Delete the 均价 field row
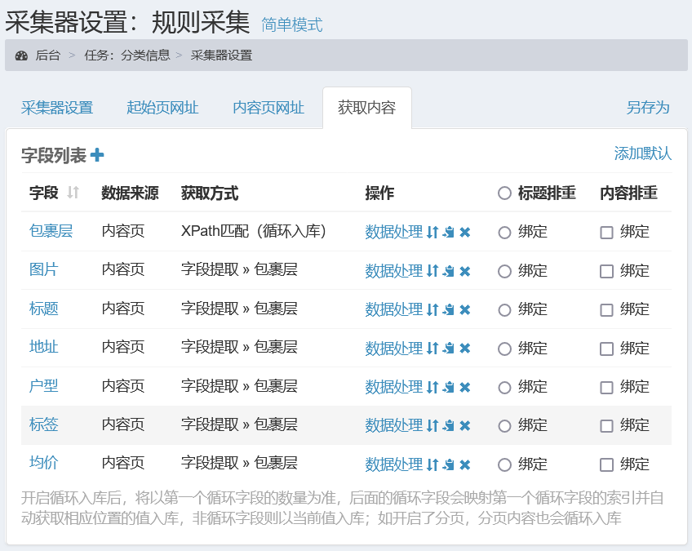 click(x=464, y=464)
